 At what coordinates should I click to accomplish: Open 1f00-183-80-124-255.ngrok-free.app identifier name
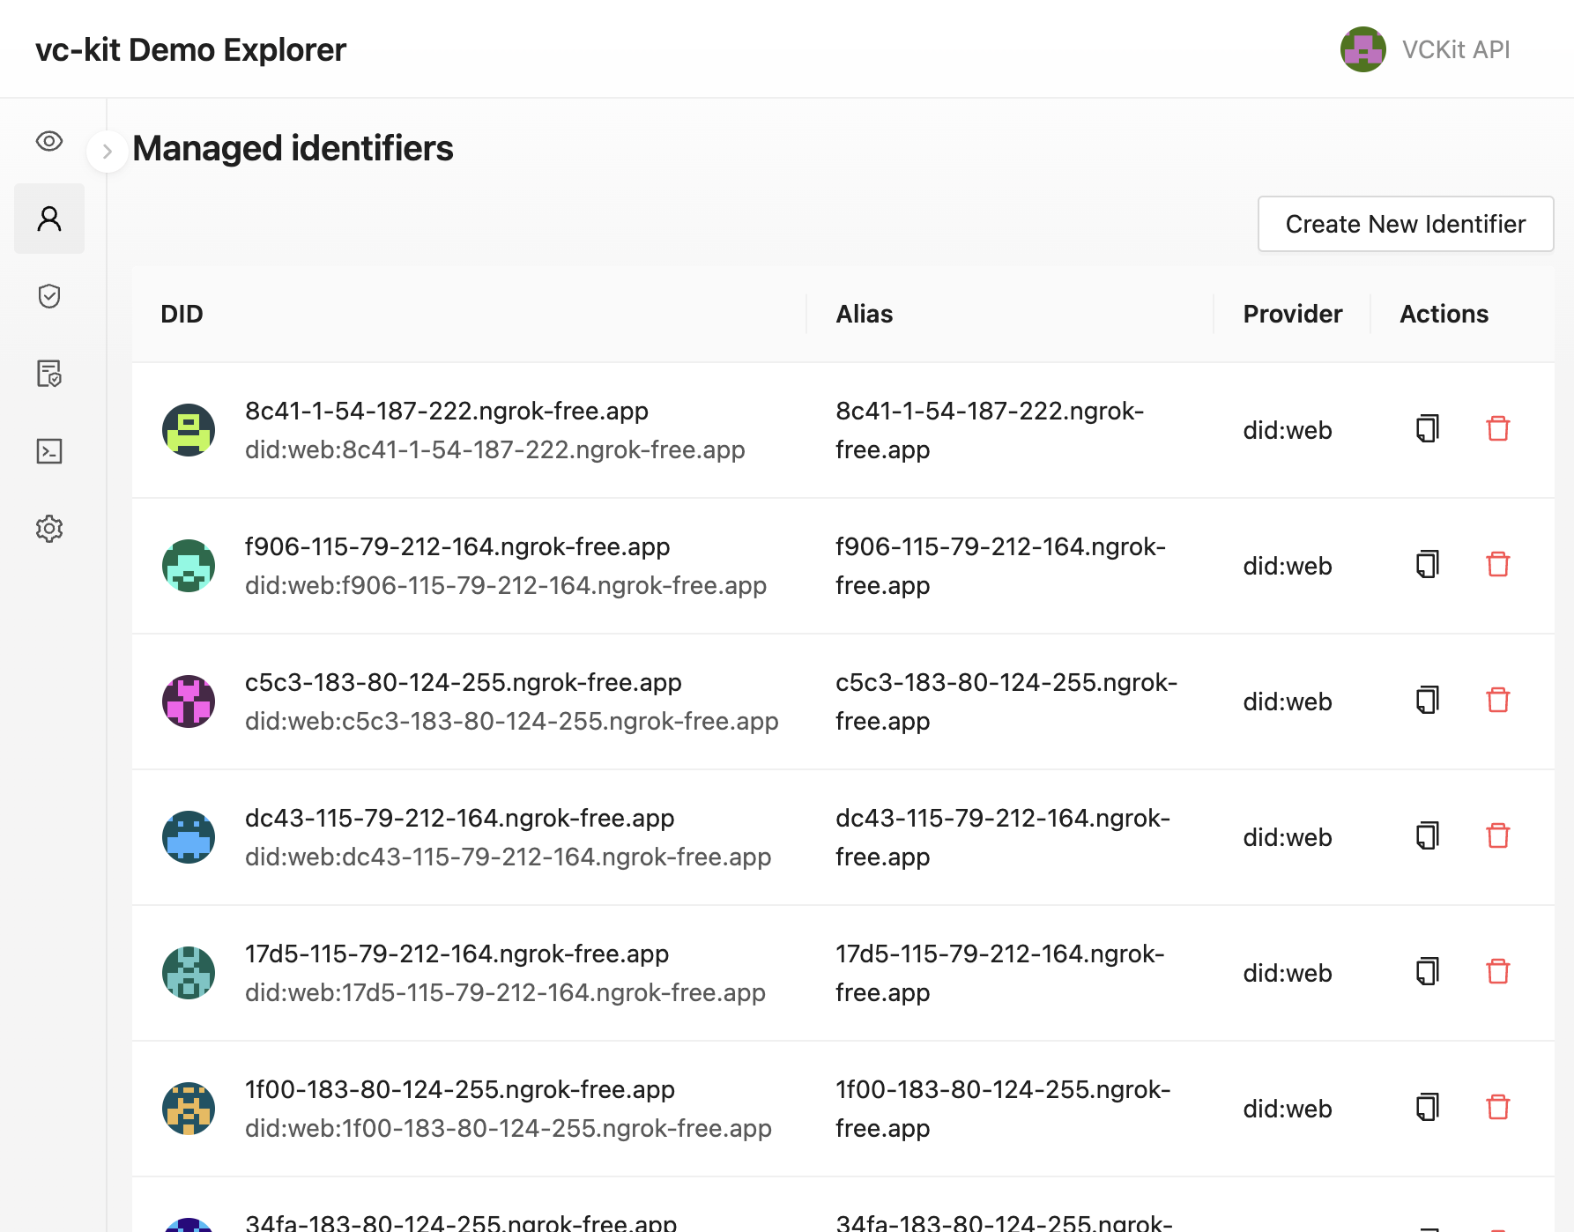(x=460, y=1090)
